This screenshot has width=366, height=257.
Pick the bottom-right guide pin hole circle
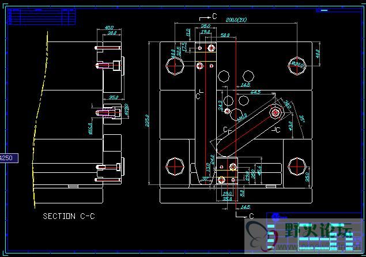297,167
